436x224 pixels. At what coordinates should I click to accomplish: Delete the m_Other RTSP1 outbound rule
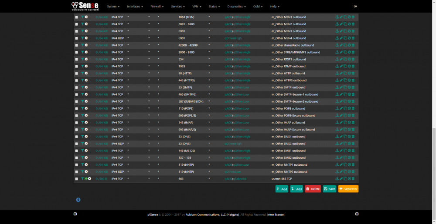tap(353, 59)
